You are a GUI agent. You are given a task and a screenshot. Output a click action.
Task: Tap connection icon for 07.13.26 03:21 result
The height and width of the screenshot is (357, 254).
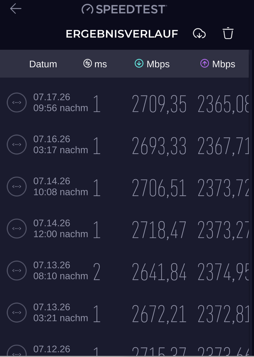point(17,312)
